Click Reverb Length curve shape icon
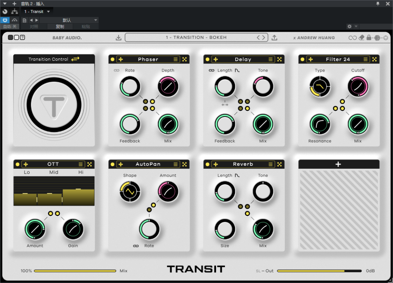393x283 pixels. [x=237, y=175]
